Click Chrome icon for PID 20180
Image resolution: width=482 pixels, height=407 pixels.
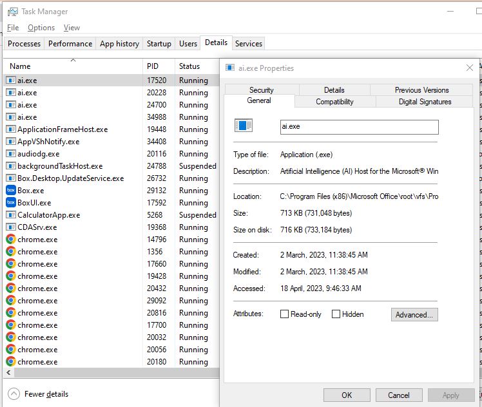click(11, 361)
